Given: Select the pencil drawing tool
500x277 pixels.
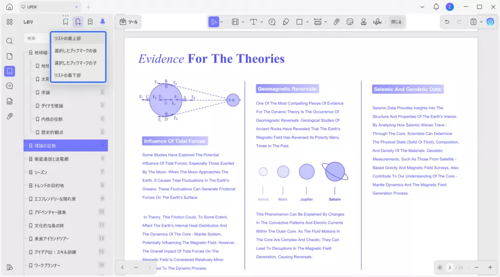Looking at the screenshot, I should click(286, 22).
